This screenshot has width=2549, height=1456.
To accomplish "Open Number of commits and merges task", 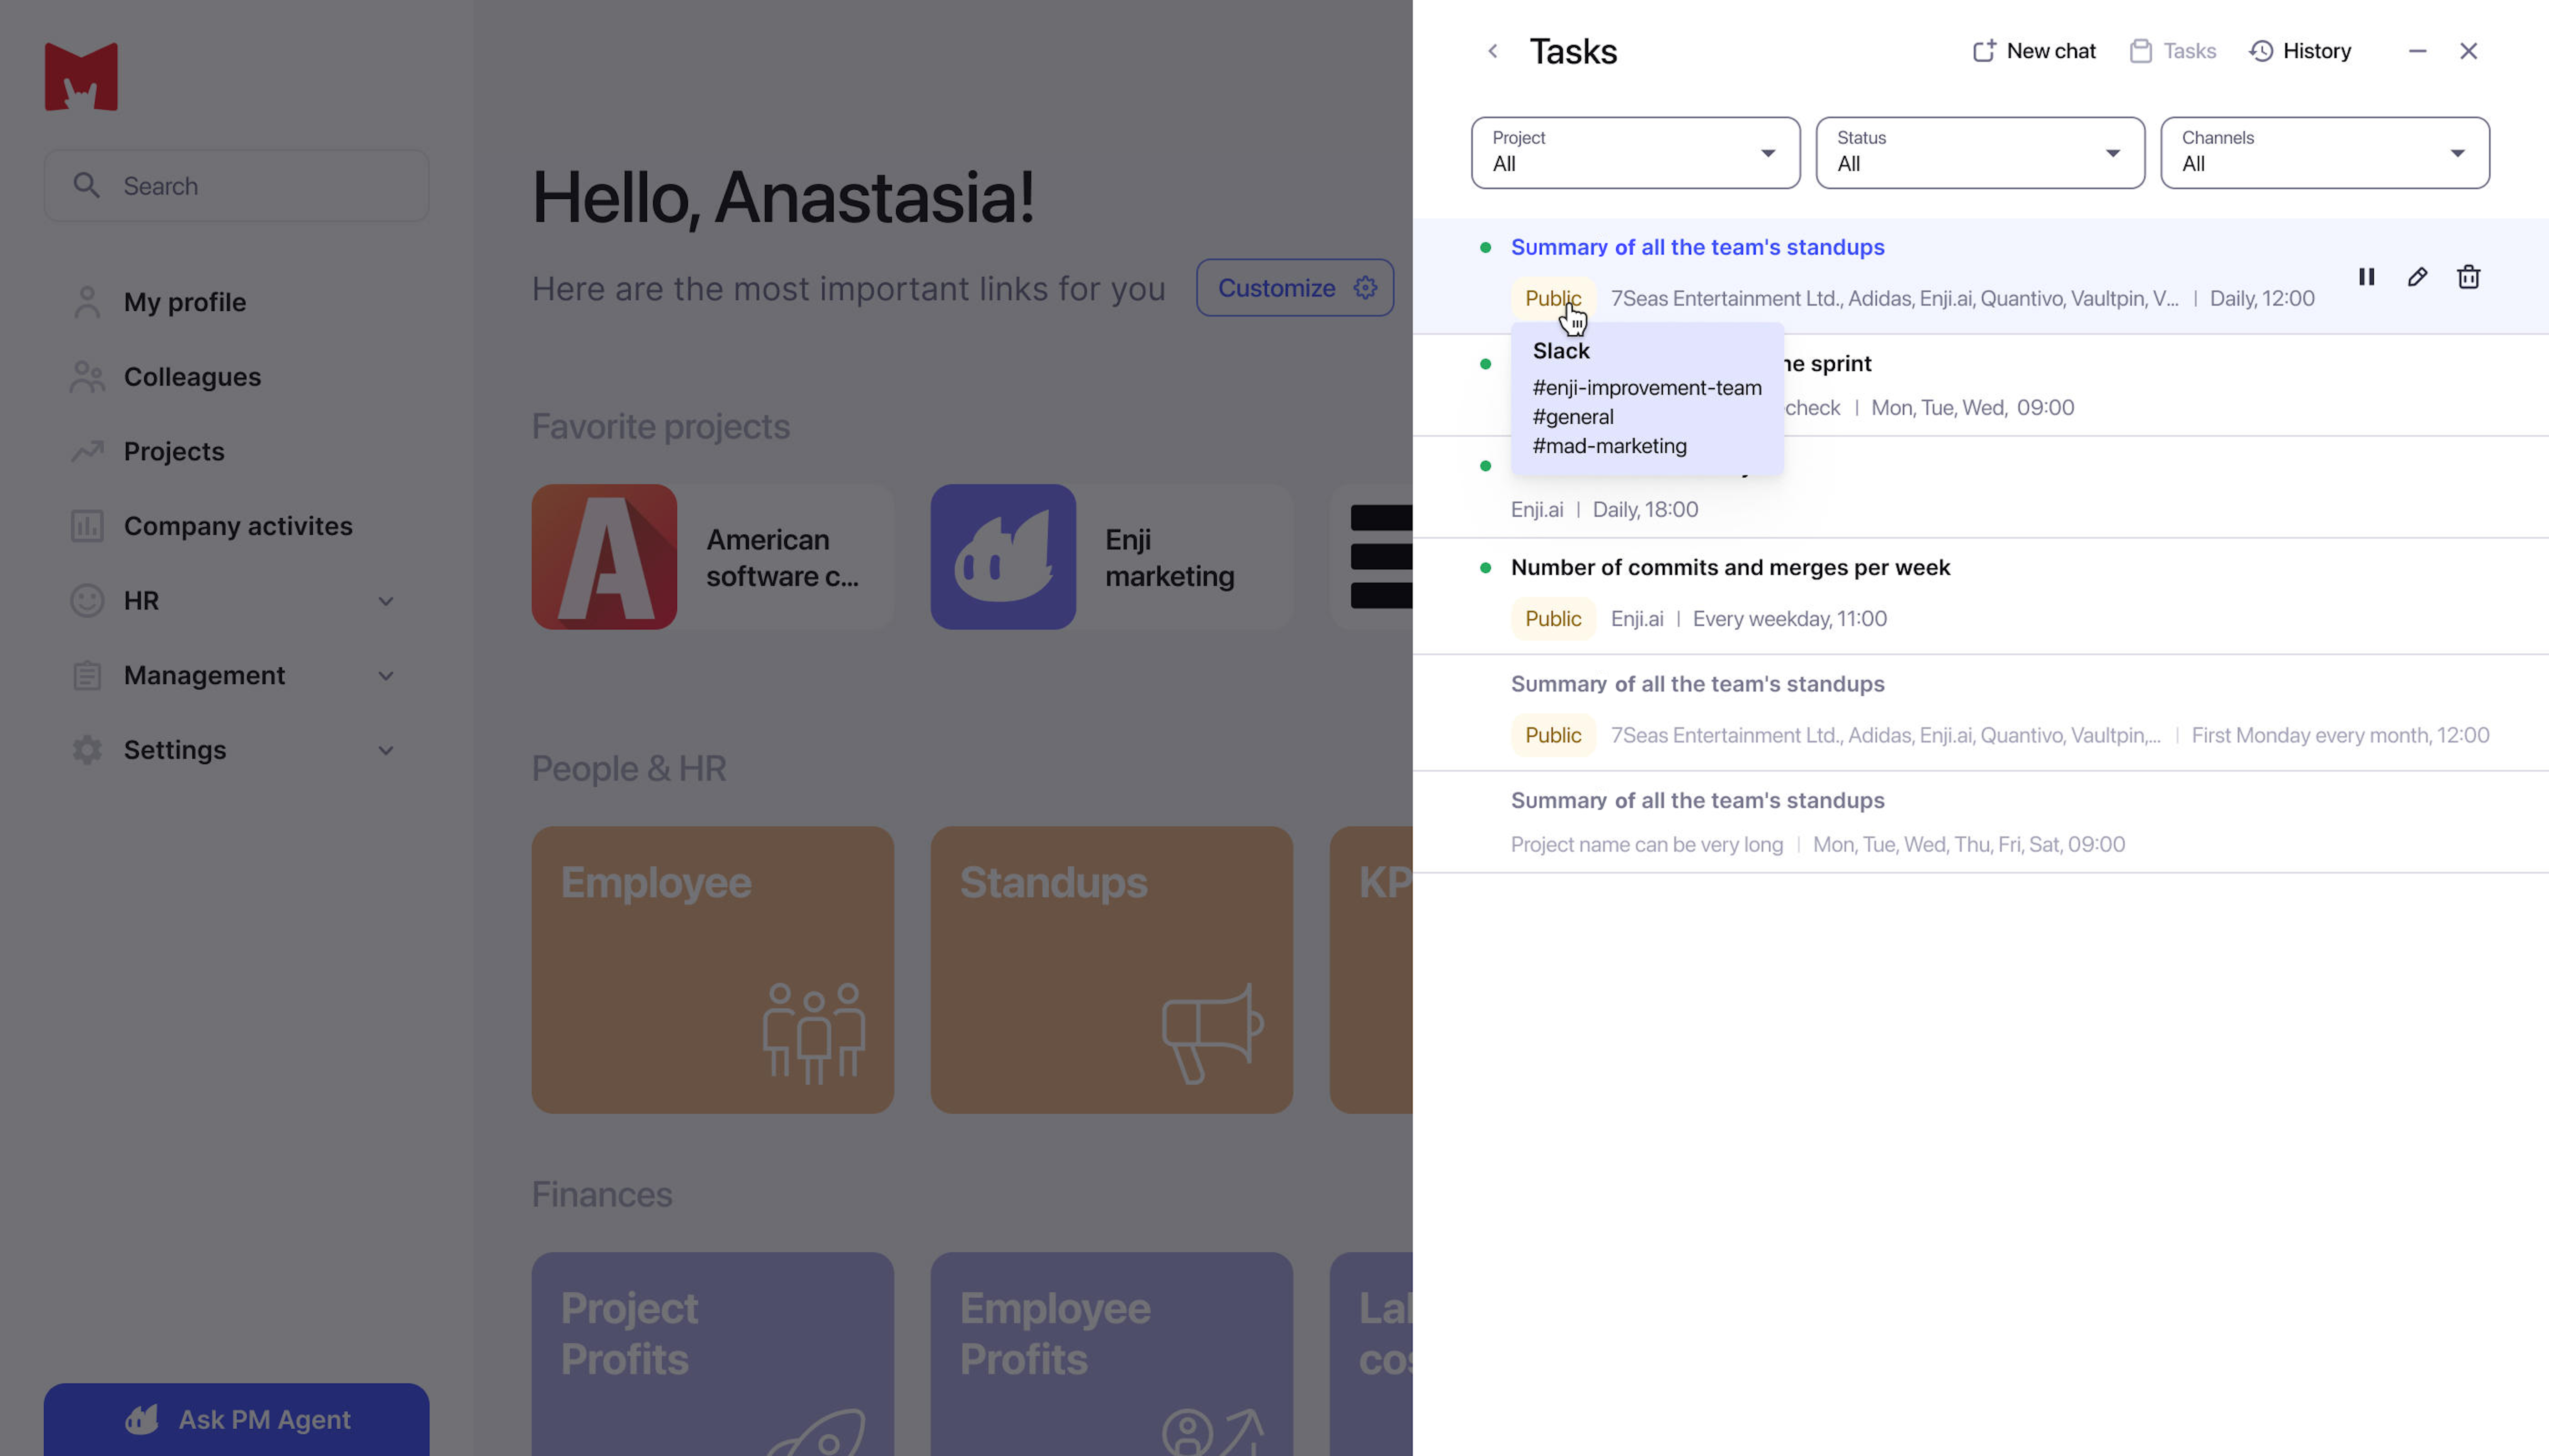I will (1730, 568).
